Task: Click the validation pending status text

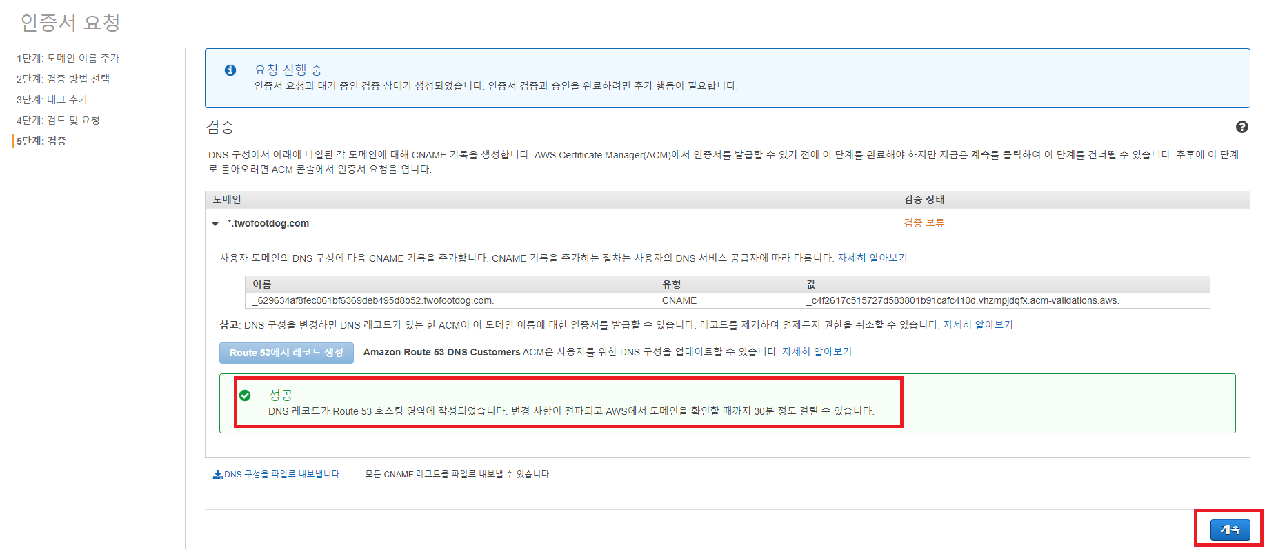Action: [x=924, y=223]
